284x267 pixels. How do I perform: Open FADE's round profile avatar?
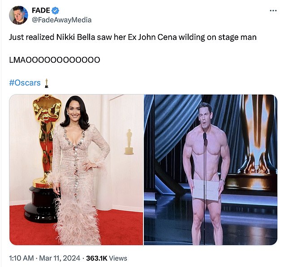tap(18, 15)
